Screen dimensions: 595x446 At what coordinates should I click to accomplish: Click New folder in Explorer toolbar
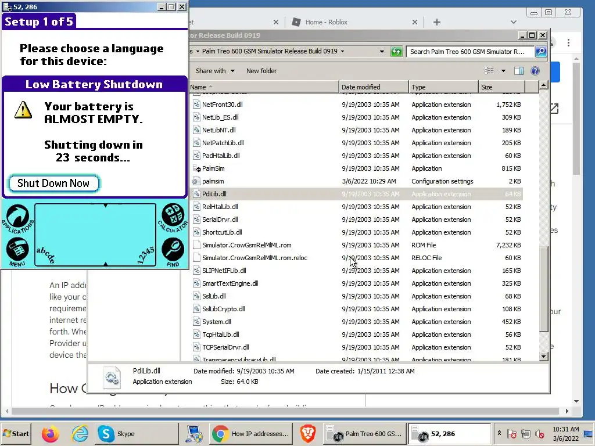(261, 71)
